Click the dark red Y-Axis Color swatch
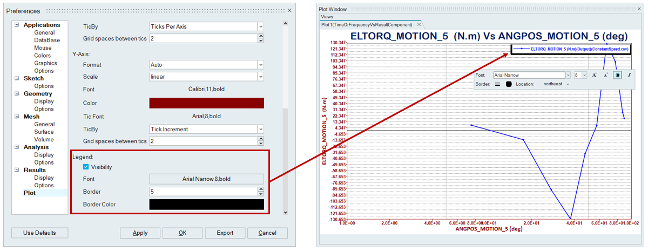This screenshot has width=648, height=251. [x=206, y=103]
